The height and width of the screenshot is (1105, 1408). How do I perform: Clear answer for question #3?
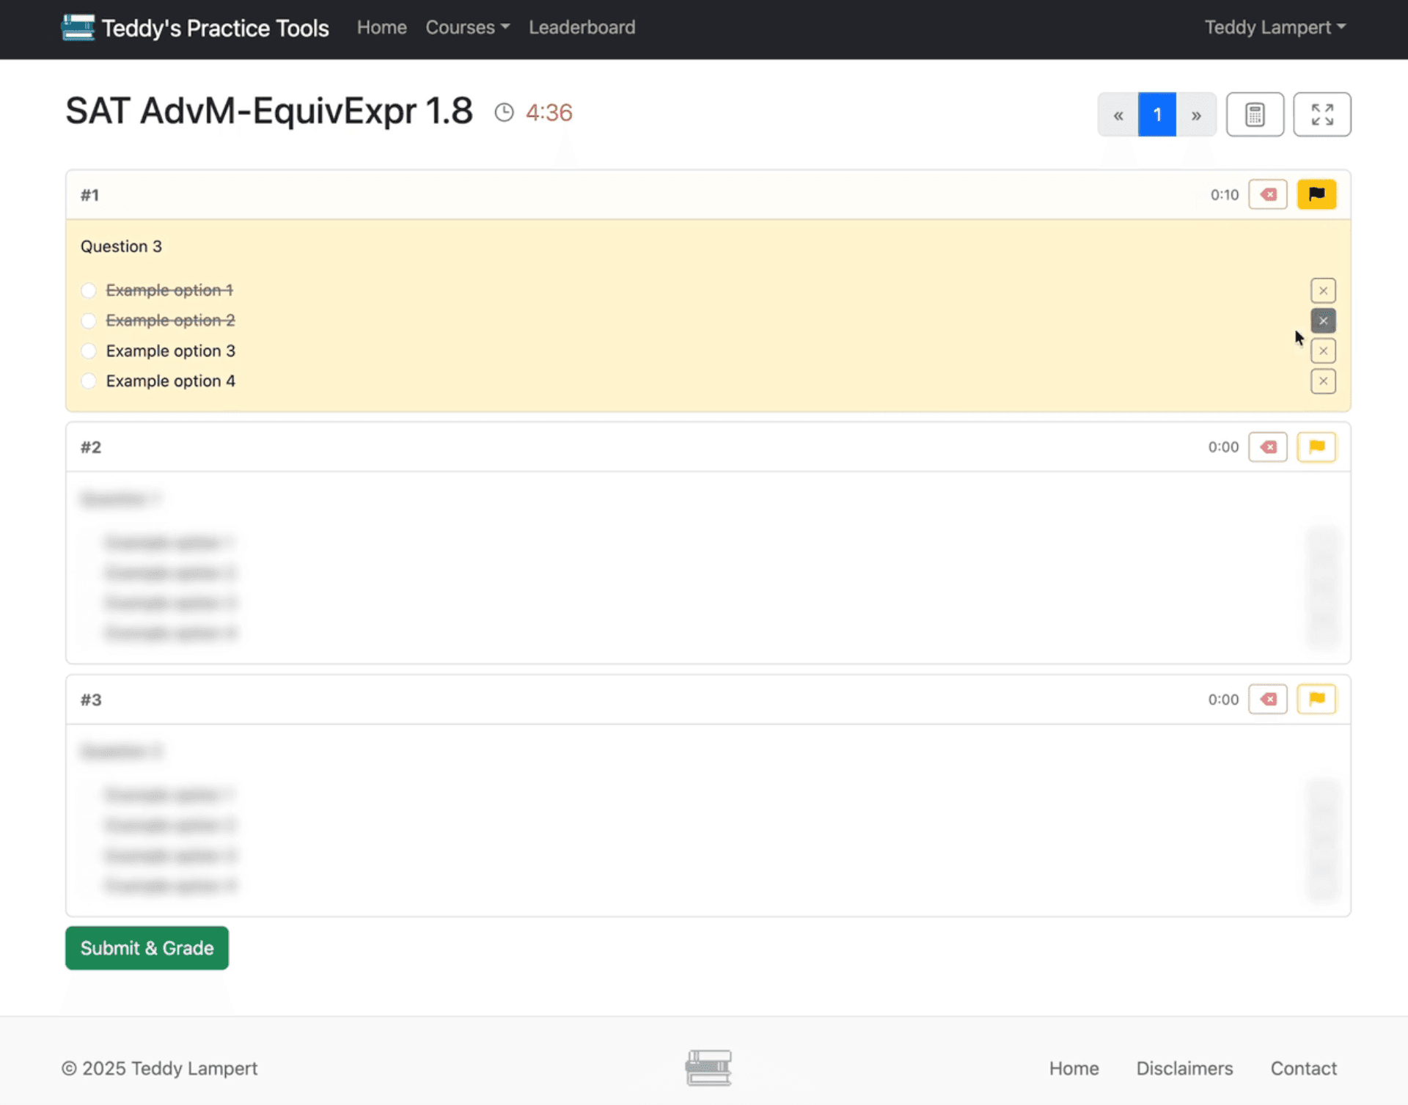(x=1268, y=699)
